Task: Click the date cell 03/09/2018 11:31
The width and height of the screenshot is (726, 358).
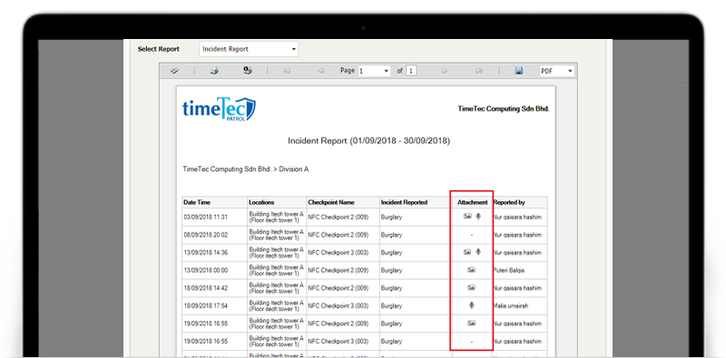Action: [x=206, y=217]
